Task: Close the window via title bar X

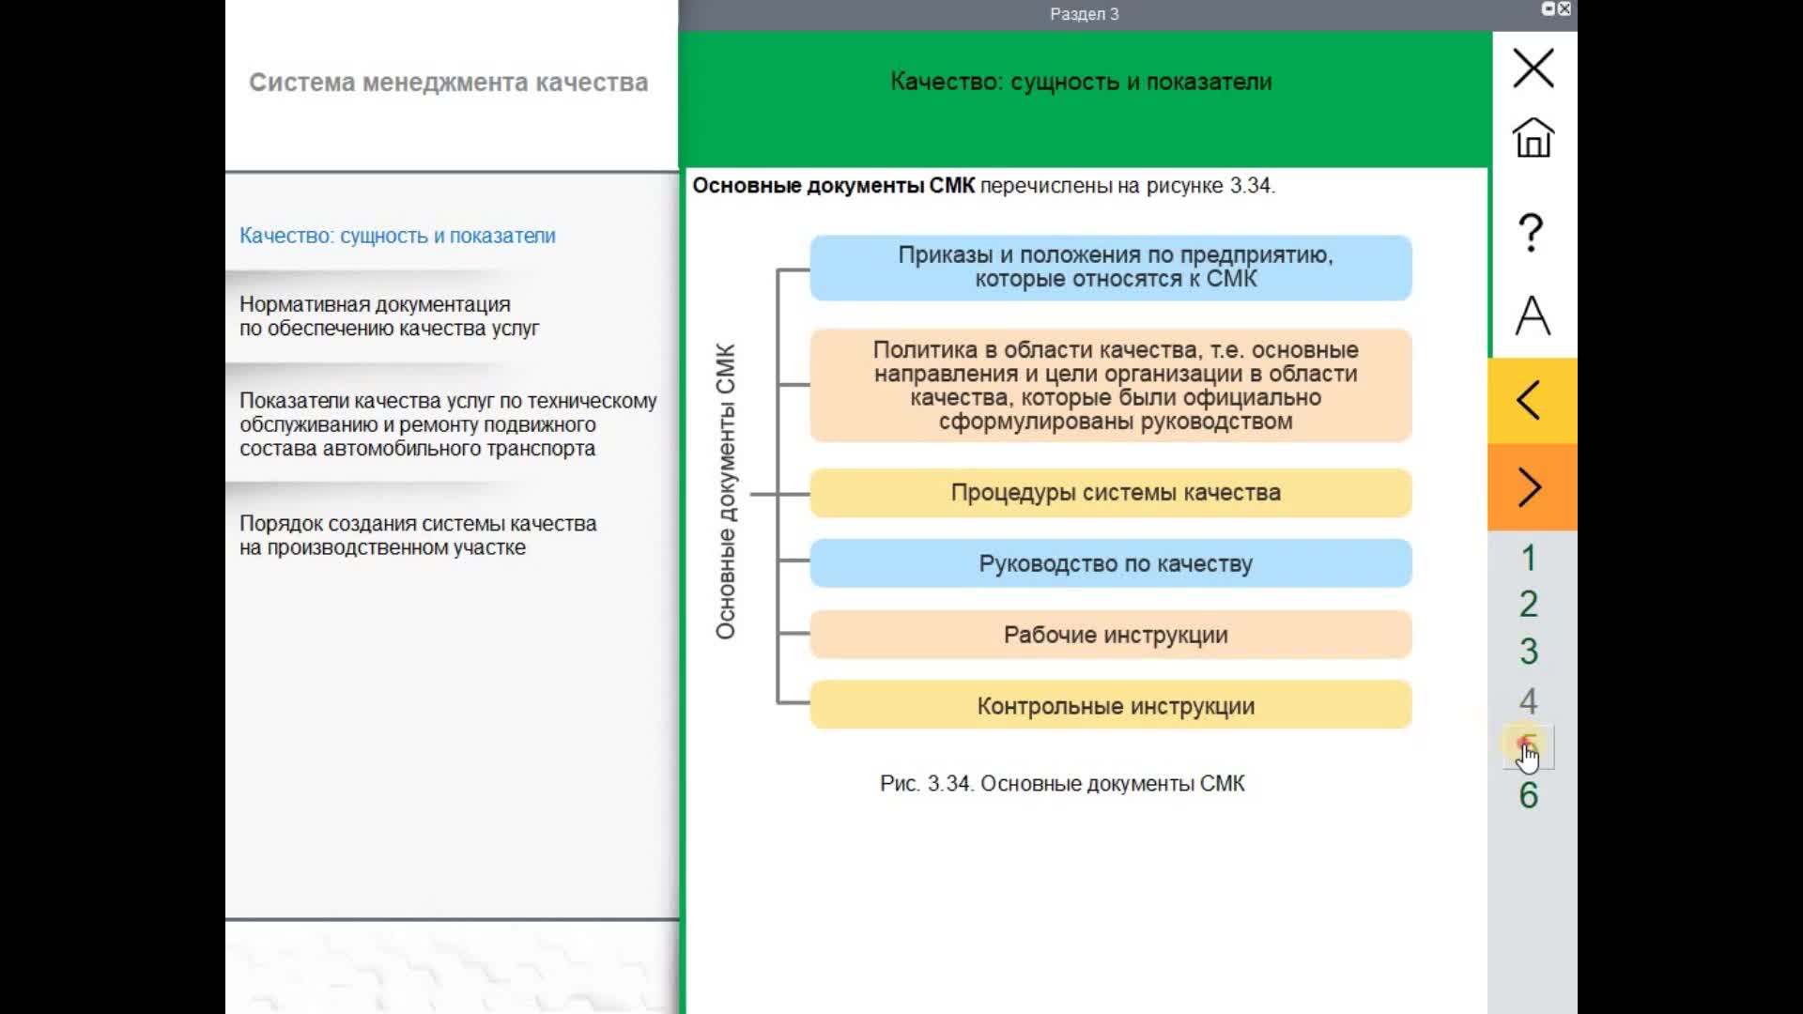Action: pos(1564,8)
